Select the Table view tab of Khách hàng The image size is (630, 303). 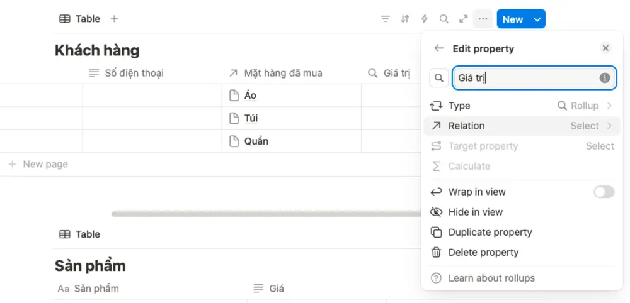pos(79,19)
